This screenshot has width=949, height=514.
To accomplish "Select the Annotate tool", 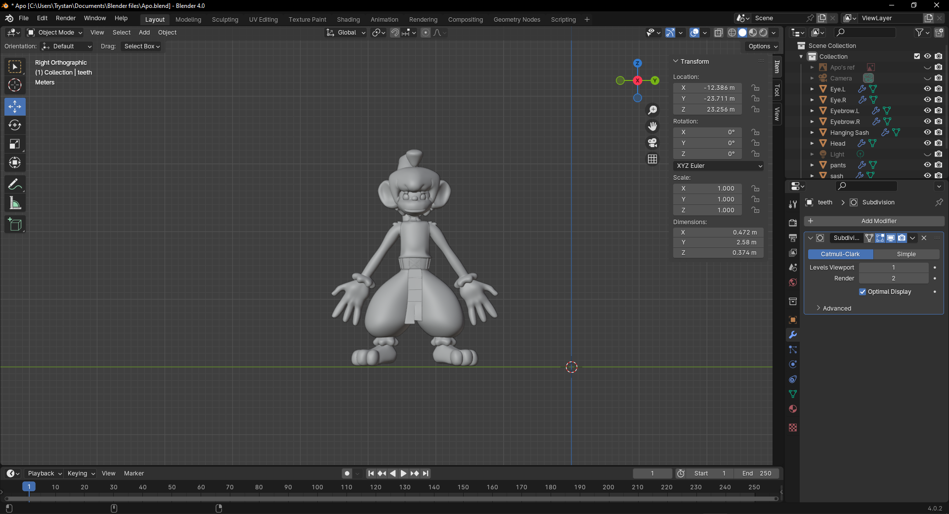I will 15,185.
